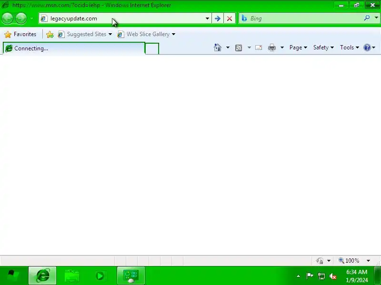Viewport: 381px width, 285px height.
Task: Click the Go arrow button
Action: [218, 19]
